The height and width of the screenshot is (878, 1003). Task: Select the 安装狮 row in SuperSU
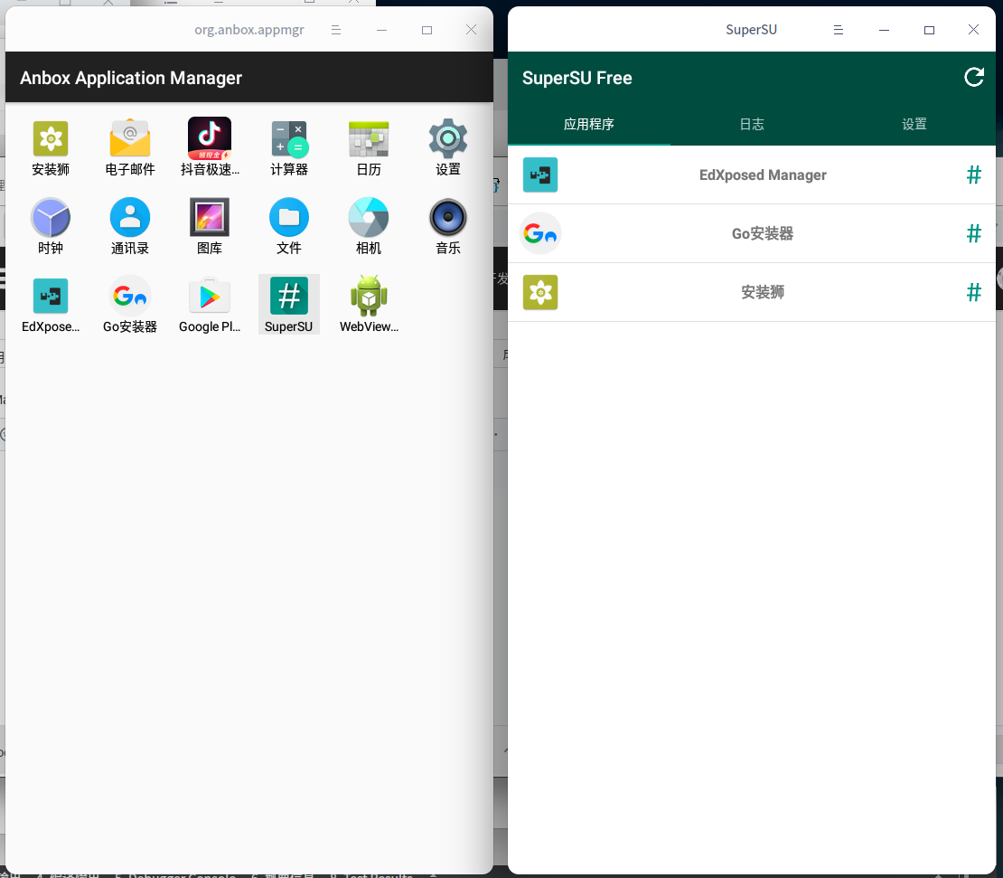(752, 292)
